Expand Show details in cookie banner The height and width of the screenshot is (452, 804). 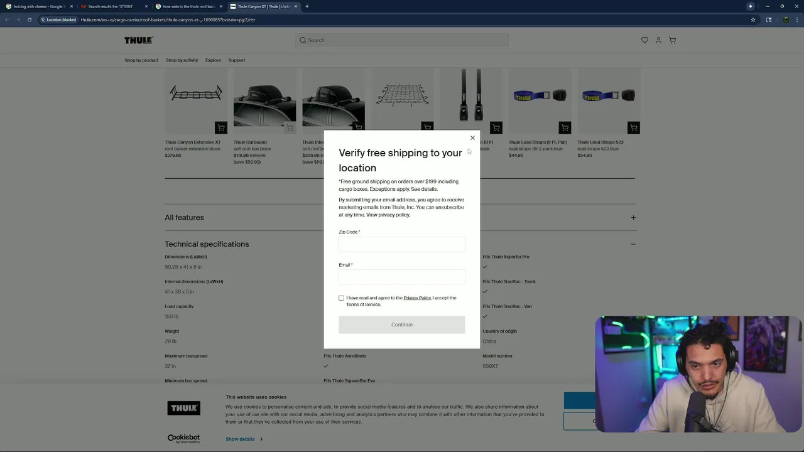pyautogui.click(x=244, y=439)
